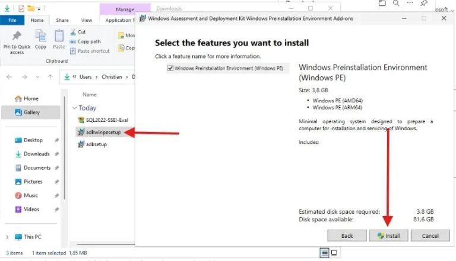456x261 pixels.
Task: Select the SQL2022-SSEI-Eval file
Action: 103,120
